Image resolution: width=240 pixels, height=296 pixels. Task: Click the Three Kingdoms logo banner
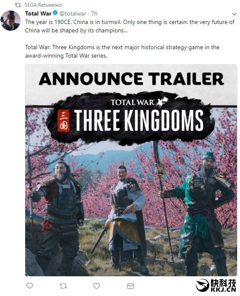[130, 119]
